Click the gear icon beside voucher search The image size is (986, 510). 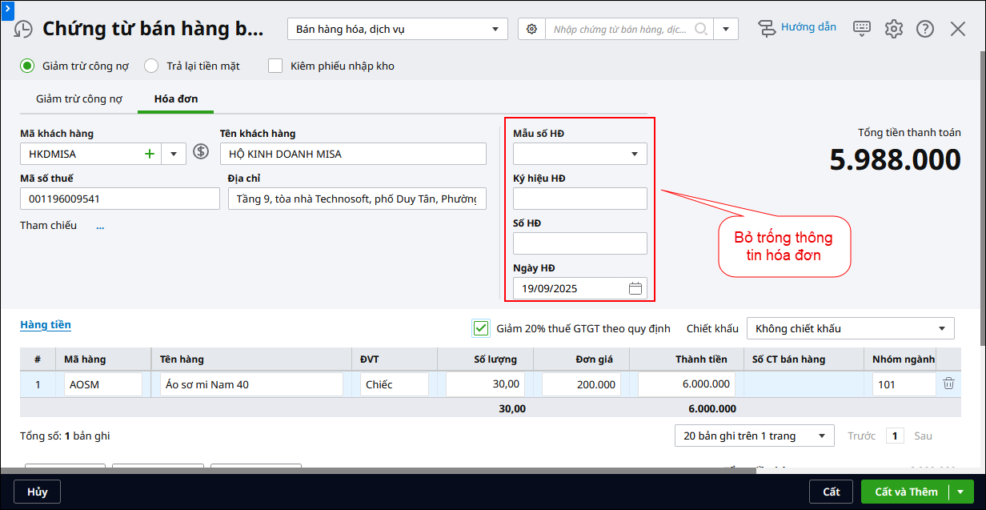[x=532, y=30]
